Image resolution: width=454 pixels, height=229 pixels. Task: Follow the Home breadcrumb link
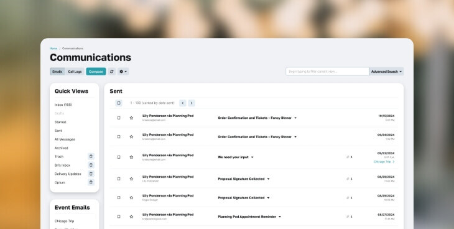[53, 49]
